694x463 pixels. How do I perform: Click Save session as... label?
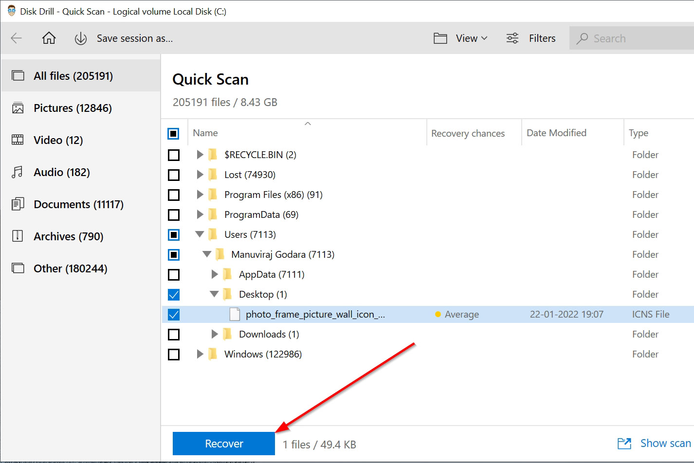135,38
